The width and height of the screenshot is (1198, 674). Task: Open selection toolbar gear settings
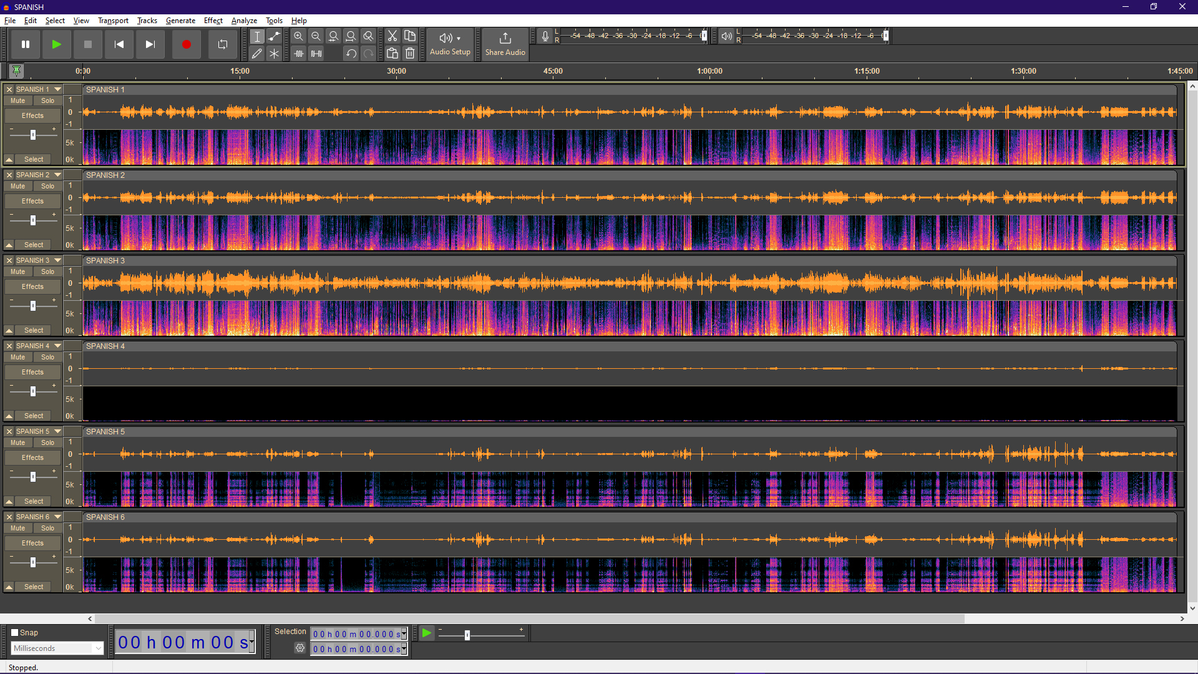(x=300, y=648)
